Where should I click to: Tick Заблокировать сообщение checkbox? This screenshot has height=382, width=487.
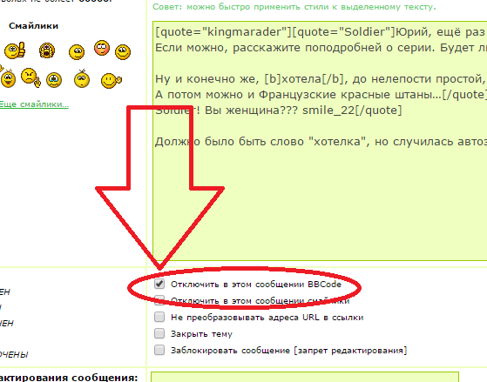pyautogui.click(x=159, y=350)
